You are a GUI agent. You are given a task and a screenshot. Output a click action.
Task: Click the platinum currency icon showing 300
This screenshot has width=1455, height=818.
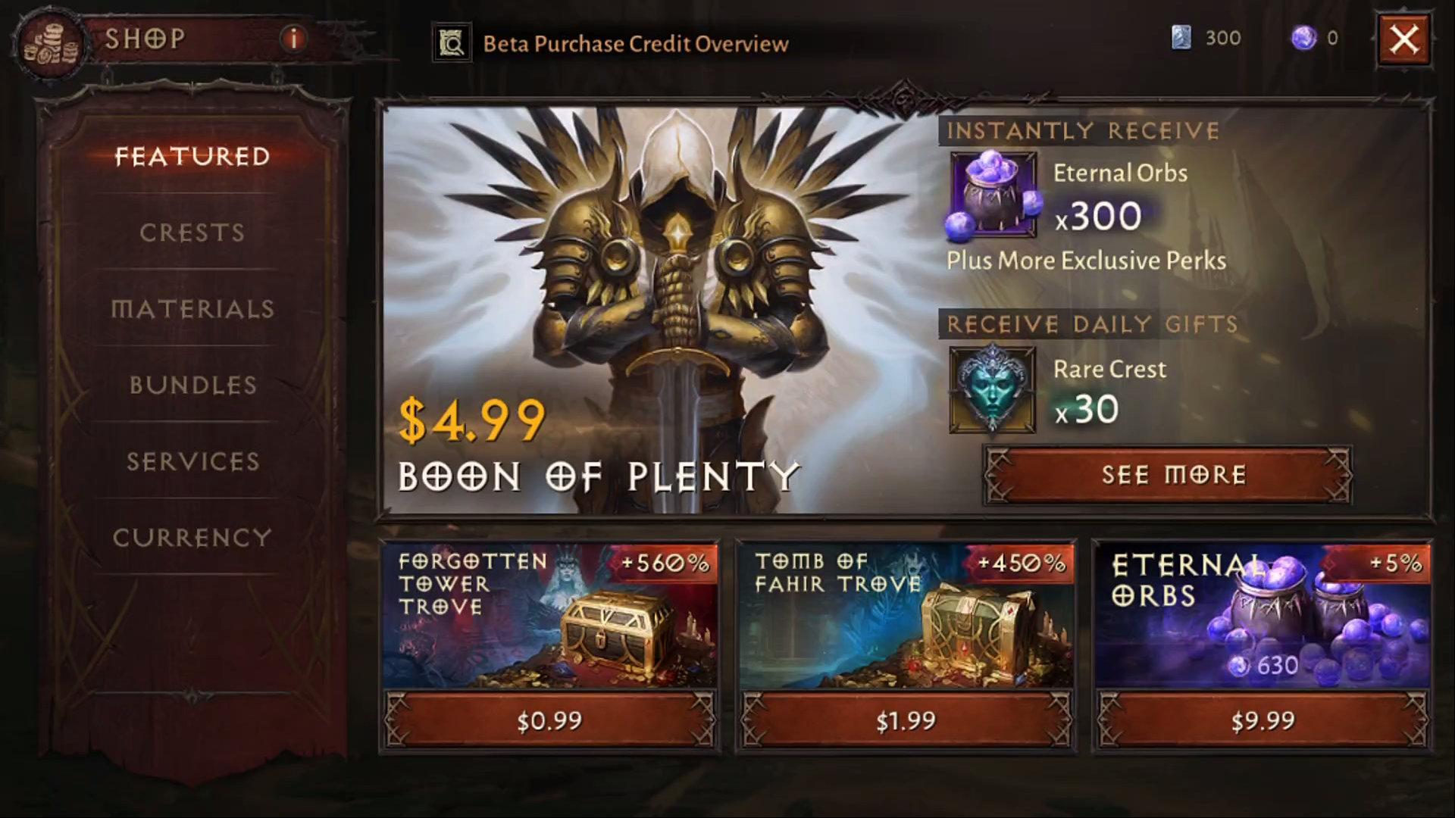[x=1181, y=37]
